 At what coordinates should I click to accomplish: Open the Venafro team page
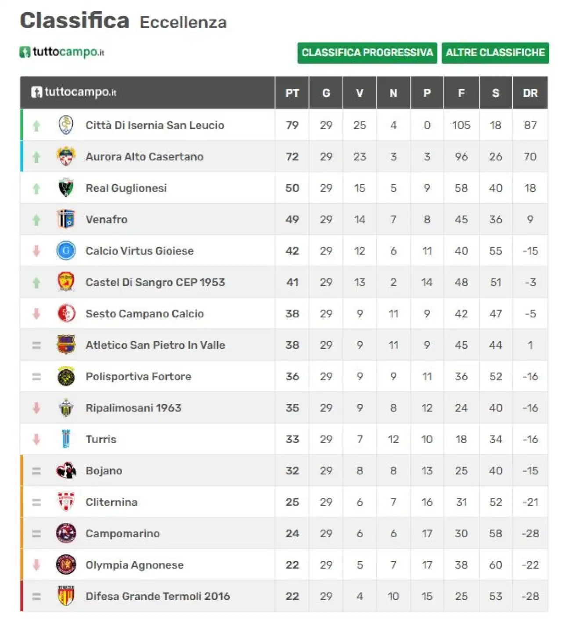[107, 219]
